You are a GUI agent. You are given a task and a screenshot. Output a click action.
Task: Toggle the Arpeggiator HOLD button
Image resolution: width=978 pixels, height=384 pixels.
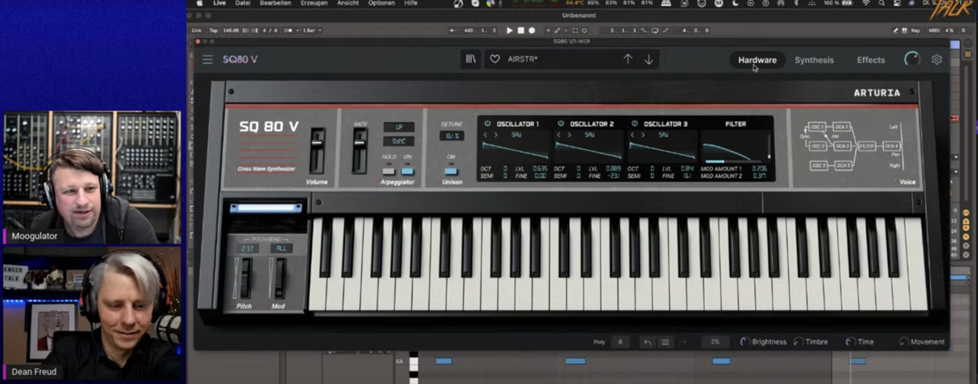click(389, 171)
